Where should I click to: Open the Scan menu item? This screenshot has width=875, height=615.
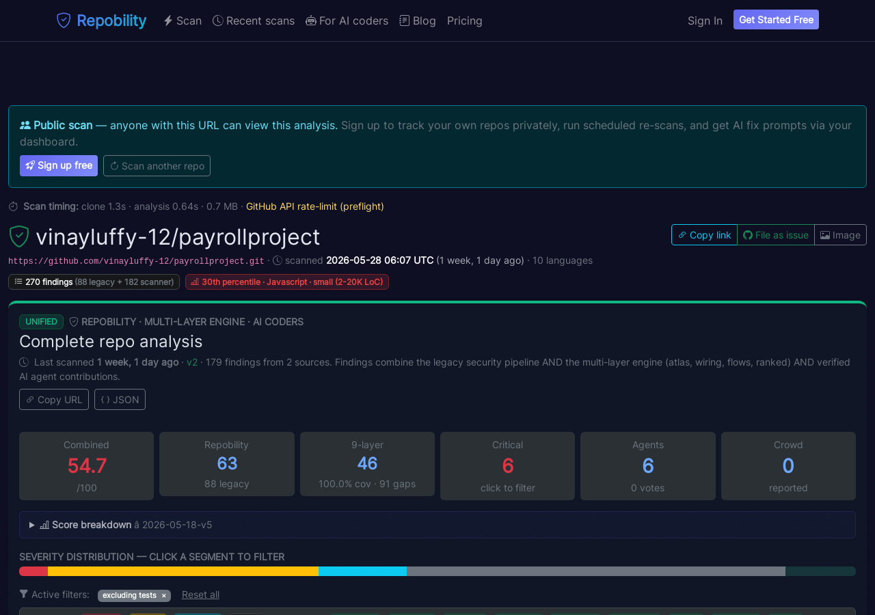click(183, 20)
